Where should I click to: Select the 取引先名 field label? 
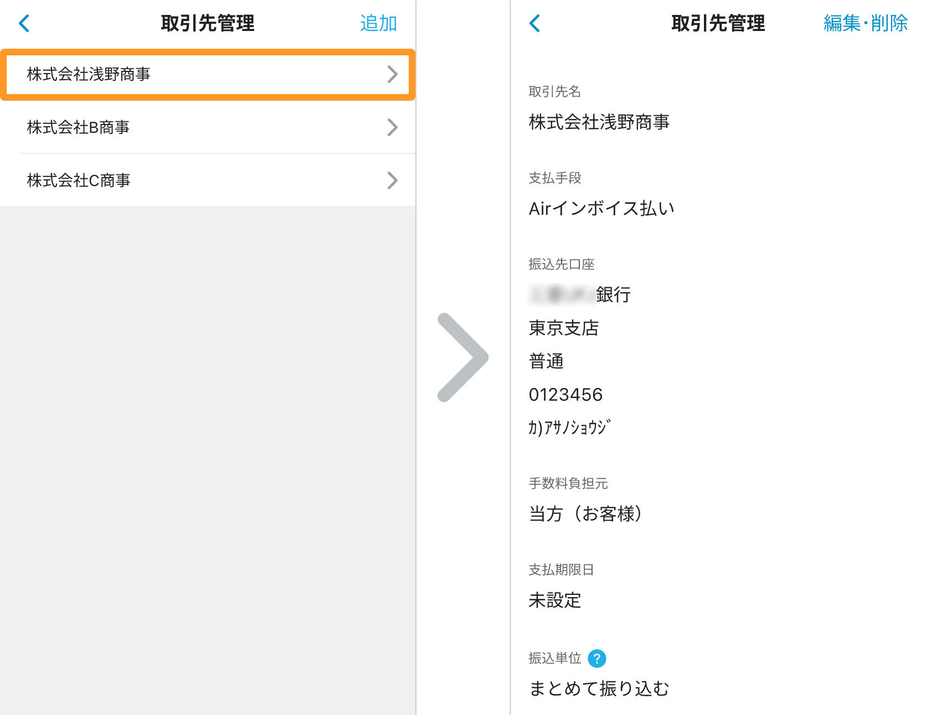click(555, 92)
